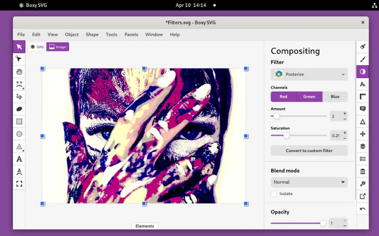Select the Pan hand tool

click(x=19, y=72)
